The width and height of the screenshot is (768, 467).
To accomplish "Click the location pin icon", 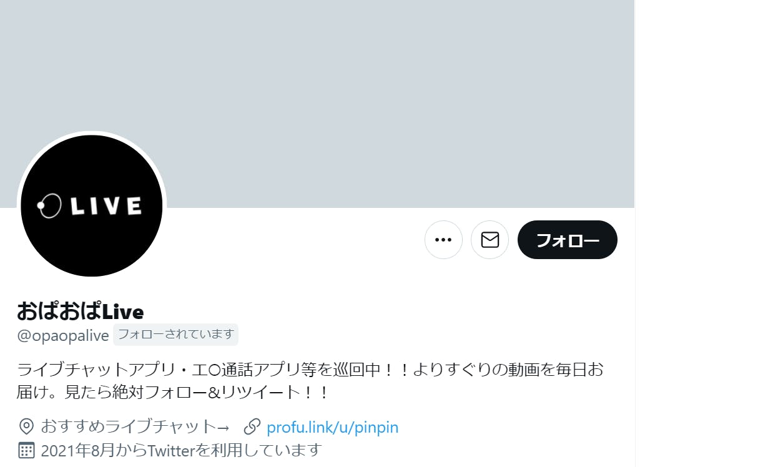I will pyautogui.click(x=26, y=427).
